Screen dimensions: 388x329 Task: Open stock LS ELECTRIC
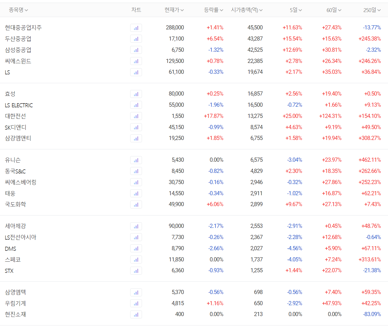tap(19, 105)
